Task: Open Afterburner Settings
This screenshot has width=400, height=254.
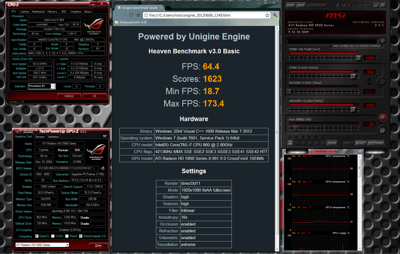Action: [x=375, y=143]
